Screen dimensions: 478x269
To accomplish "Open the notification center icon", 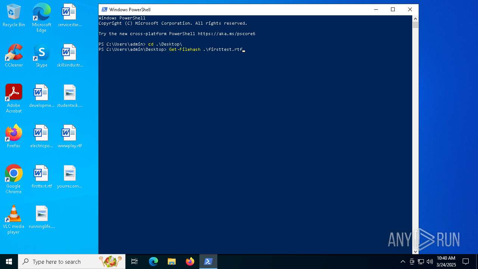I will coord(466,262).
